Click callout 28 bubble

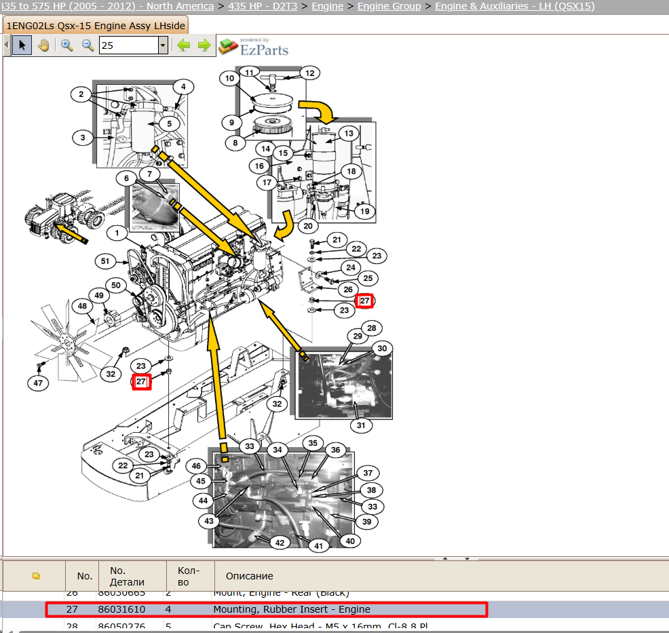click(x=372, y=328)
